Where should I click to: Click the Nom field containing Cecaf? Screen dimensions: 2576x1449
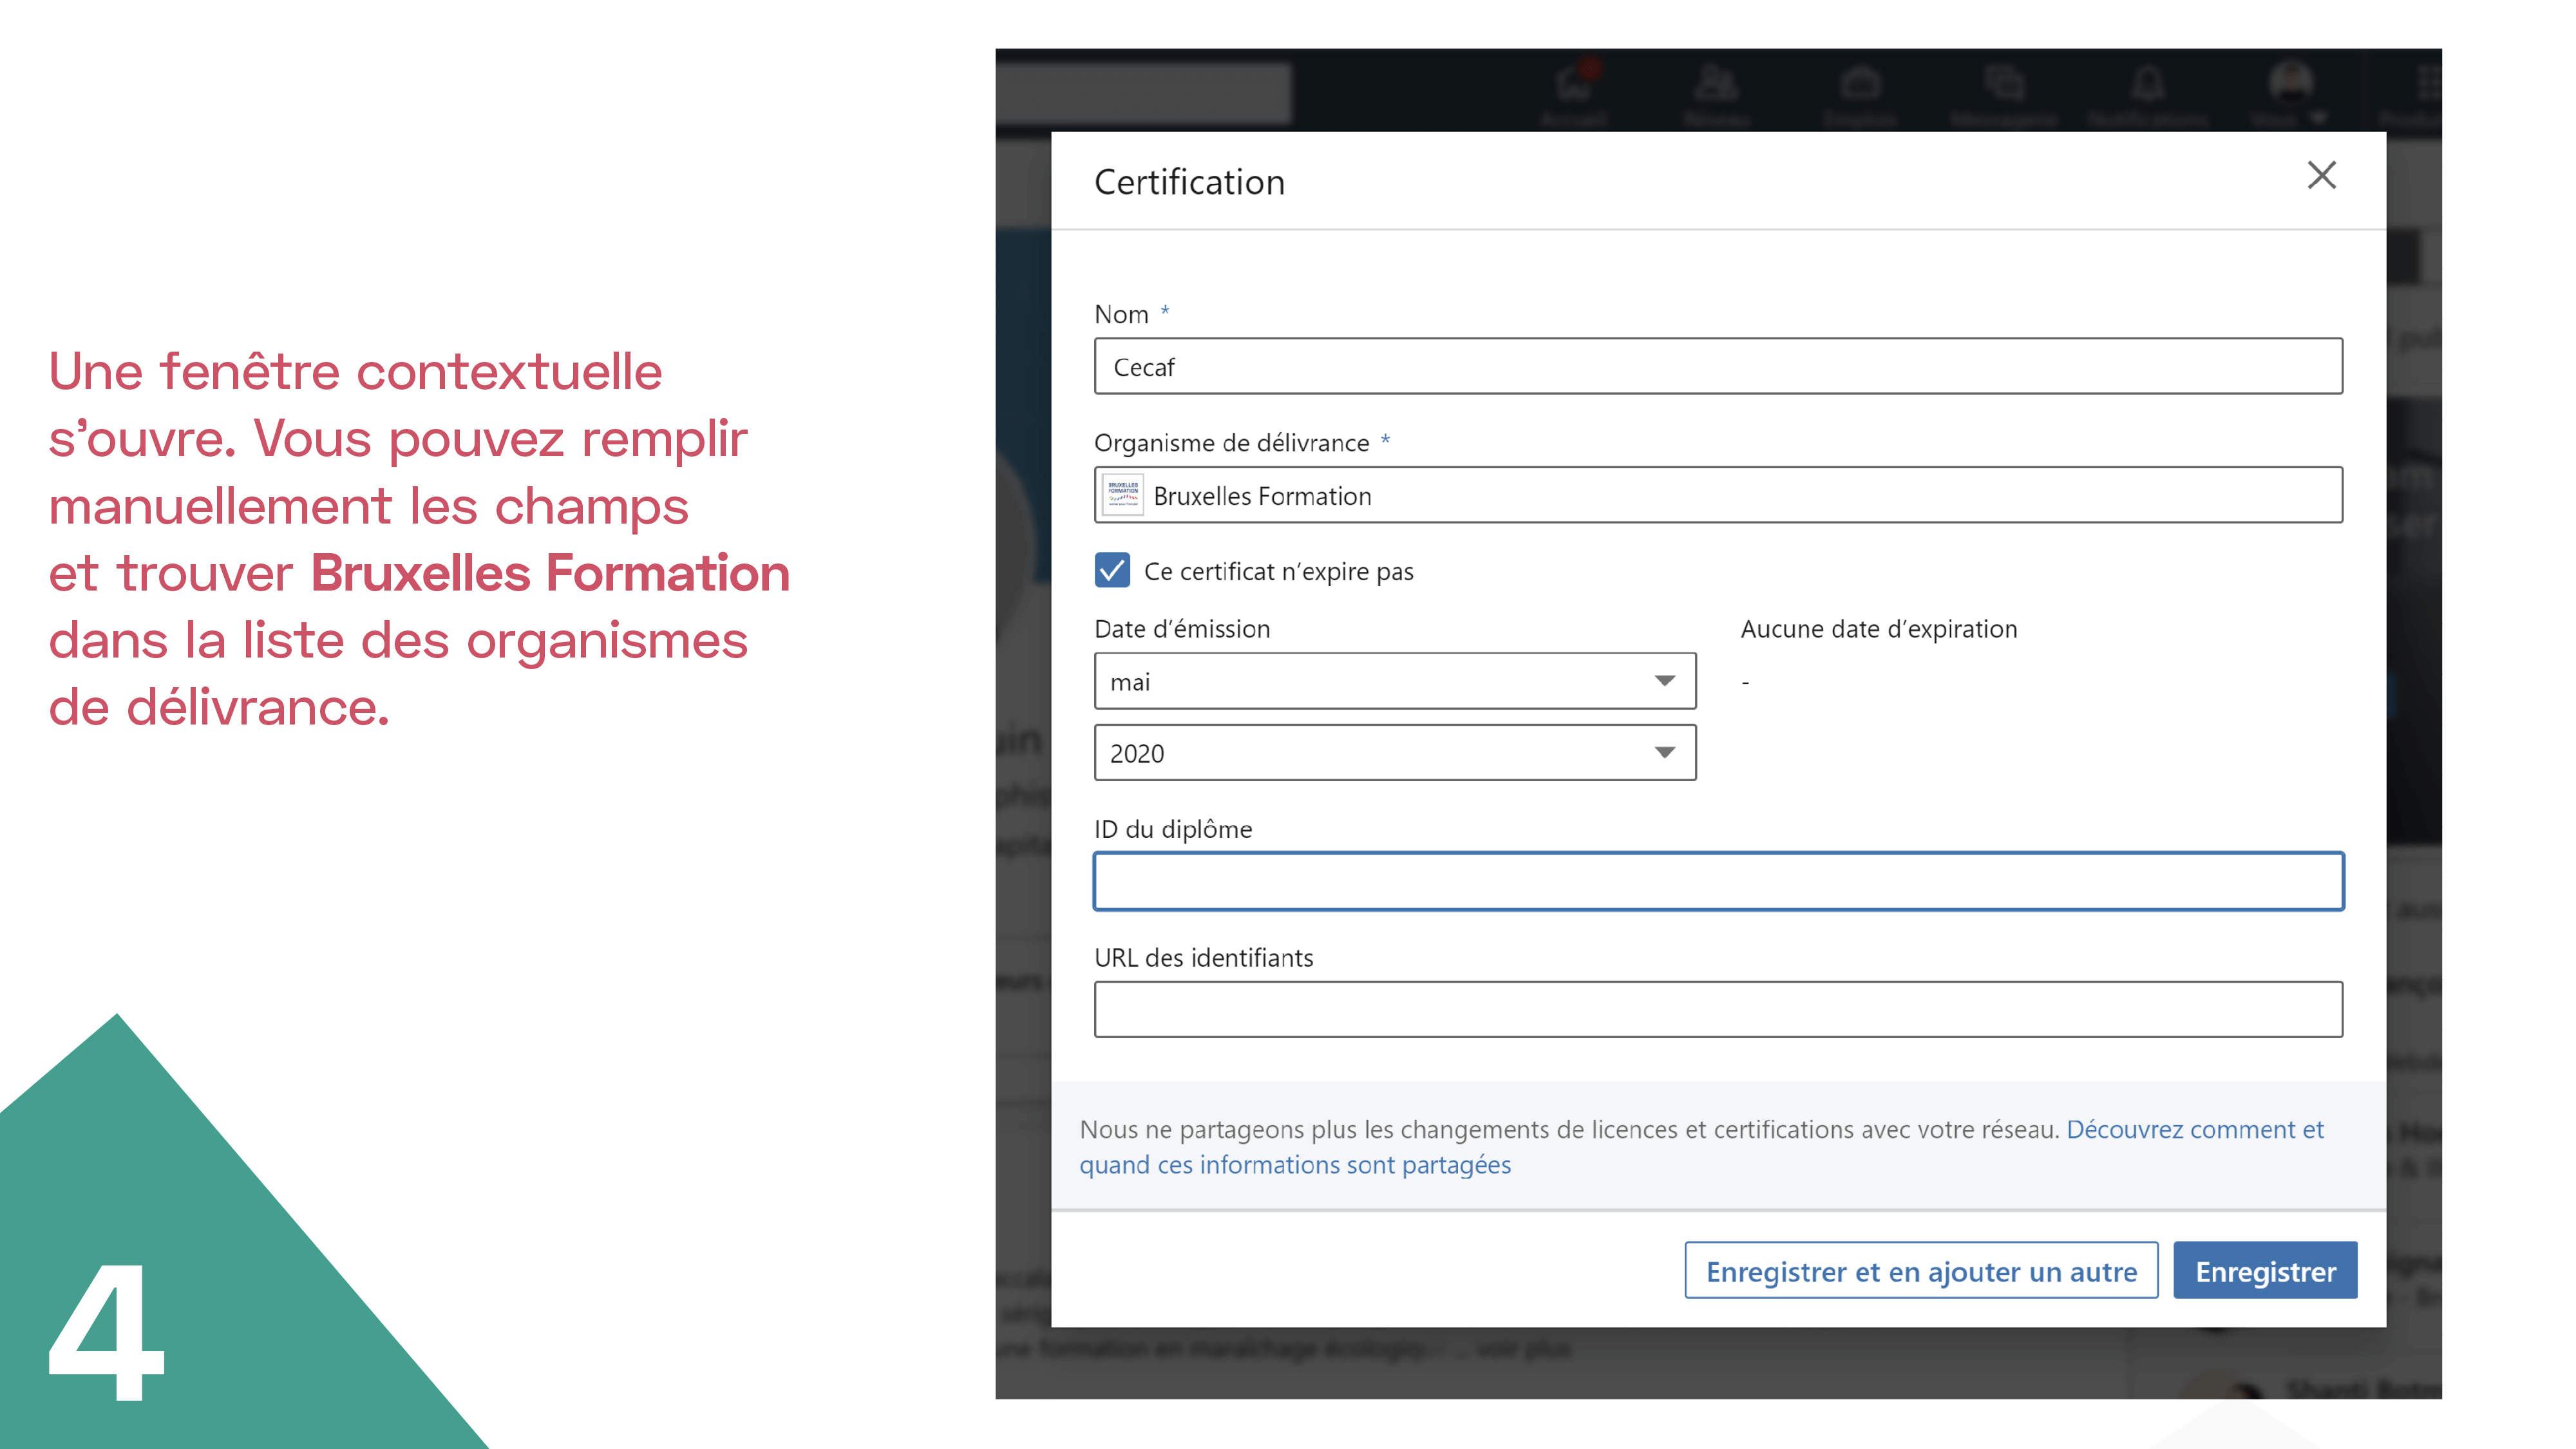(x=1717, y=367)
